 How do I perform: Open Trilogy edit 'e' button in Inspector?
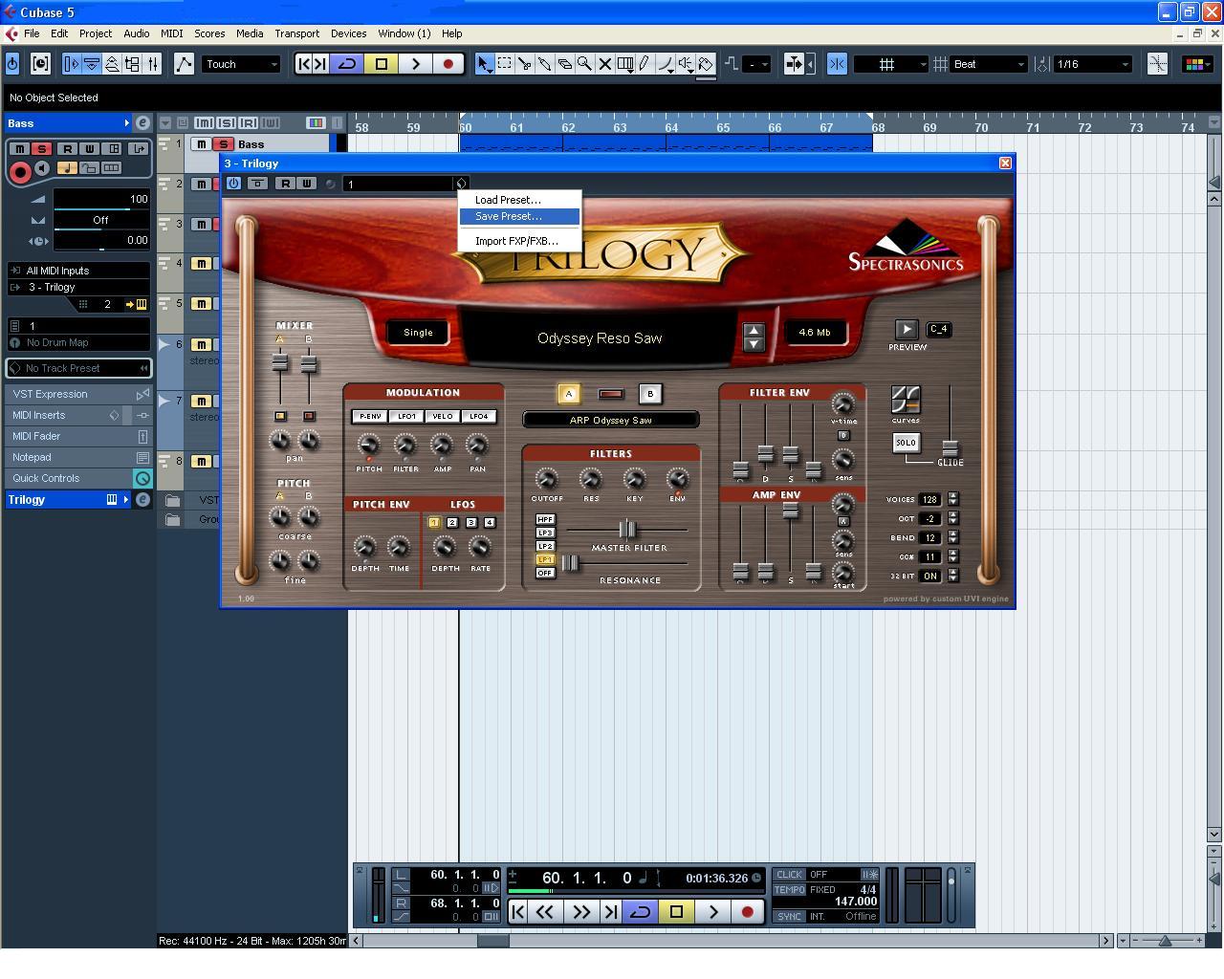point(142,499)
